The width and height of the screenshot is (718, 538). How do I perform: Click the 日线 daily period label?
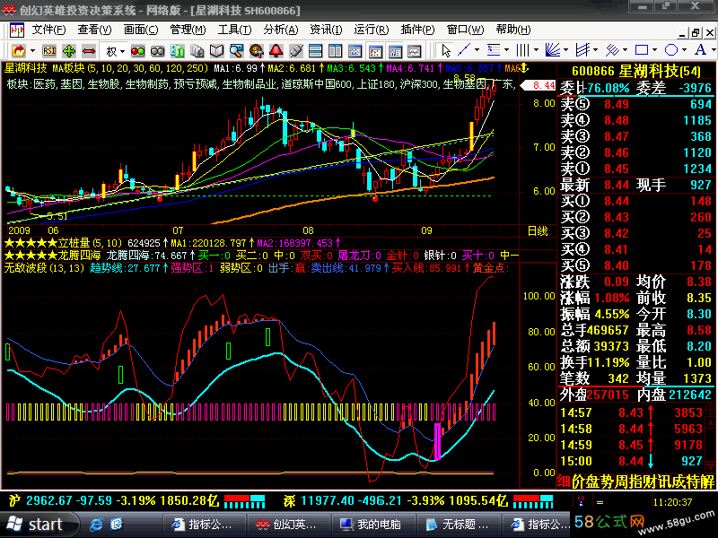(x=538, y=230)
